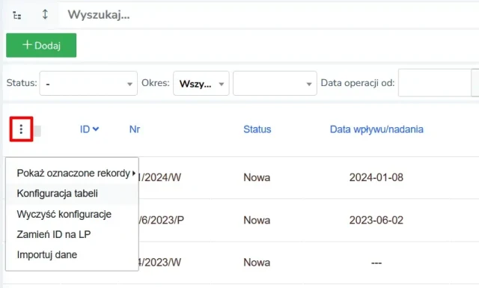Click the vertical sort arrows icon
This screenshot has height=288, width=479.
click(45, 14)
